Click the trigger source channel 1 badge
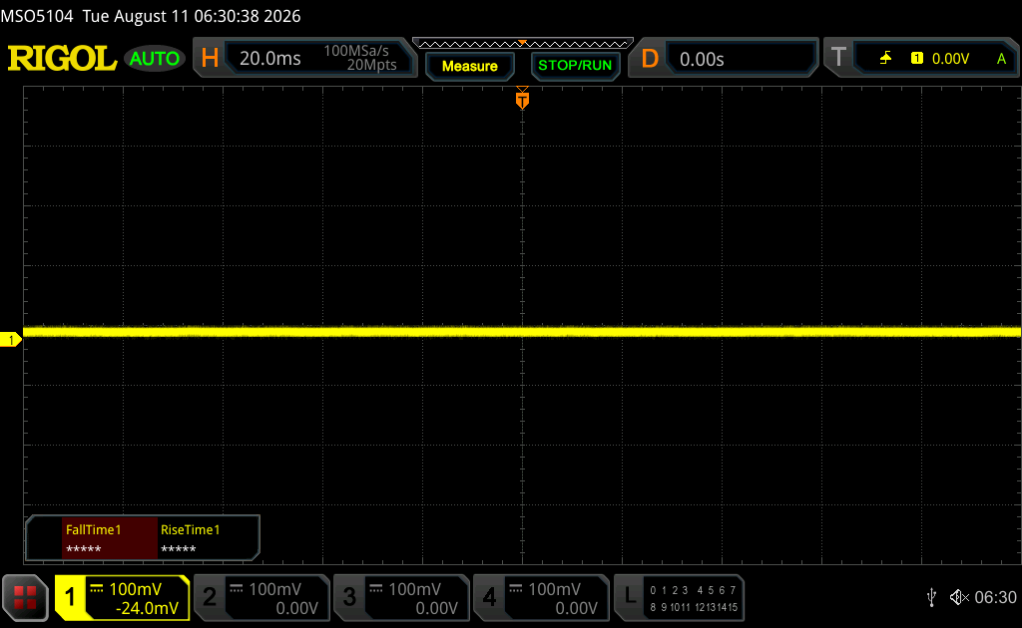Image resolution: width=1022 pixels, height=628 pixels. point(917,58)
